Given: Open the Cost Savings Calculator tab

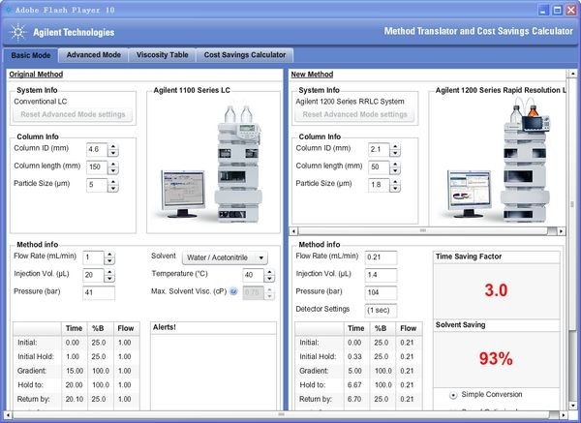Looking at the screenshot, I should [245, 55].
